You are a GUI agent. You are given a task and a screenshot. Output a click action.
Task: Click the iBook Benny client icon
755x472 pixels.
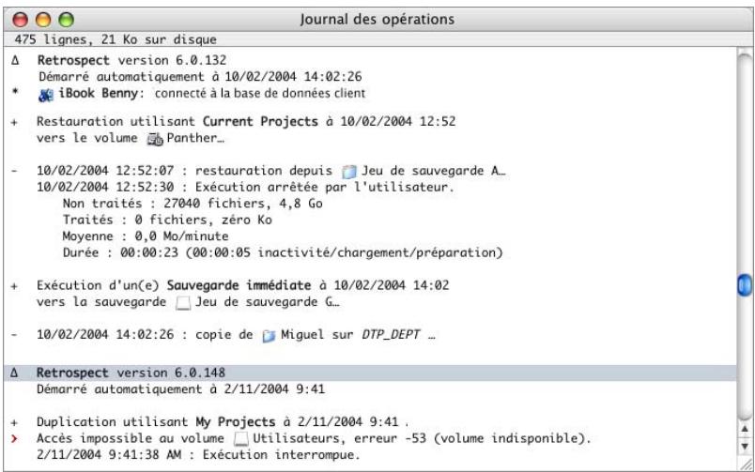(x=46, y=95)
